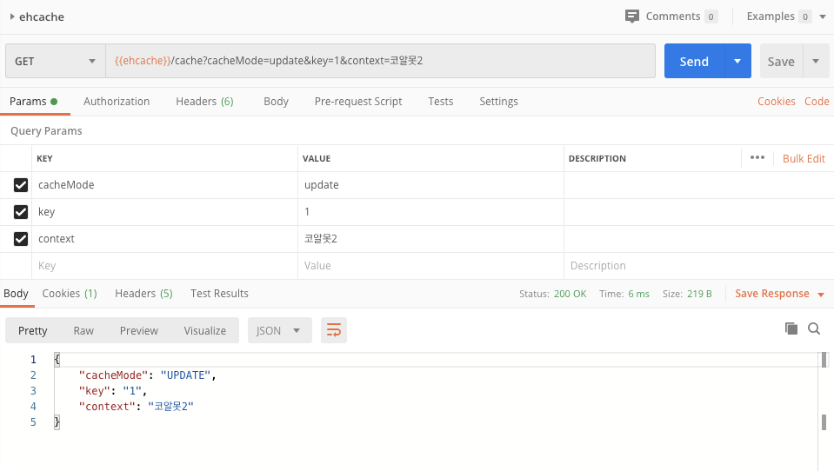The image size is (834, 471).
Task: Select the response Body tab
Action: 16,294
